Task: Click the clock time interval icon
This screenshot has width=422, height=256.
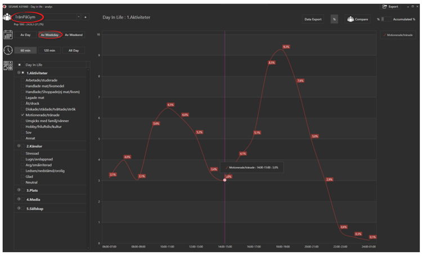Action: click(8, 50)
